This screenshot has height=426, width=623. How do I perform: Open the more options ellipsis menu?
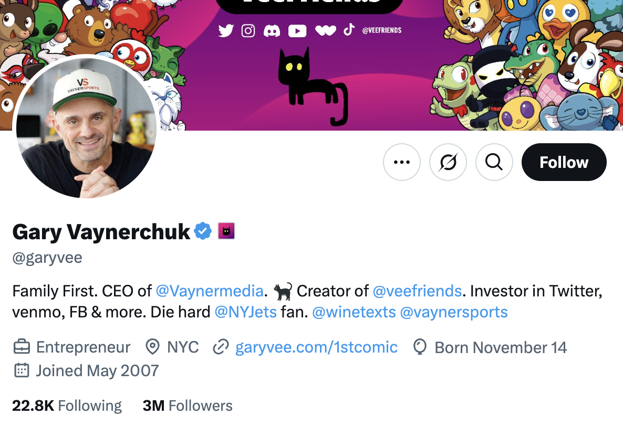[x=401, y=162]
